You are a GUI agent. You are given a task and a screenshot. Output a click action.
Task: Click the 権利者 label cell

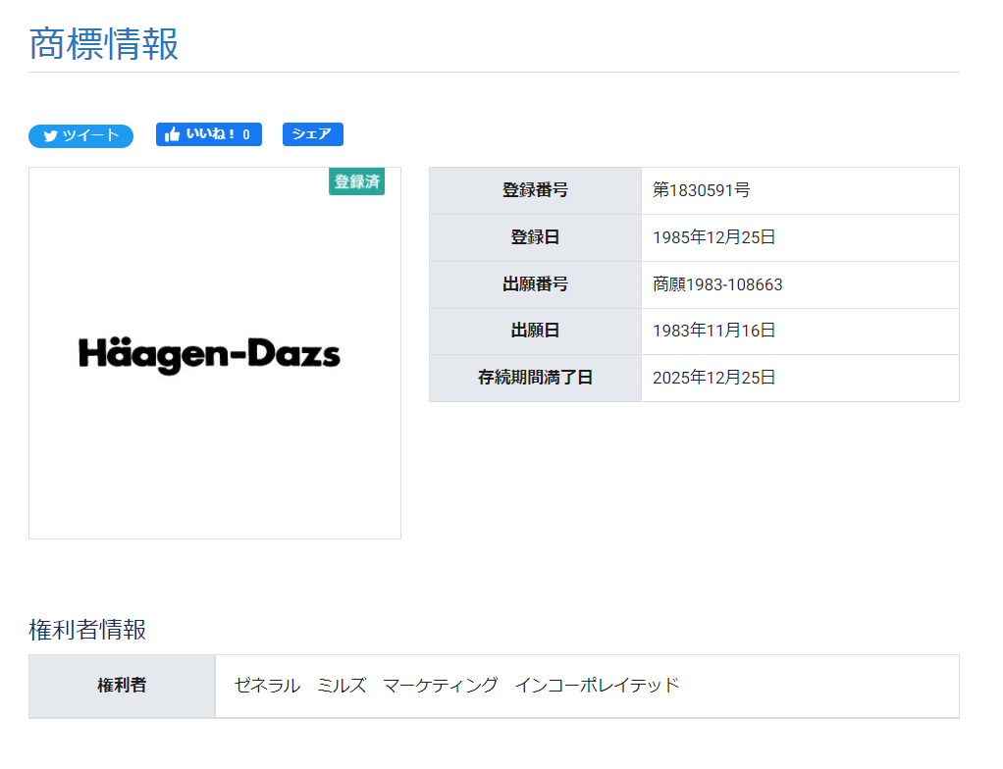pyautogui.click(x=122, y=686)
